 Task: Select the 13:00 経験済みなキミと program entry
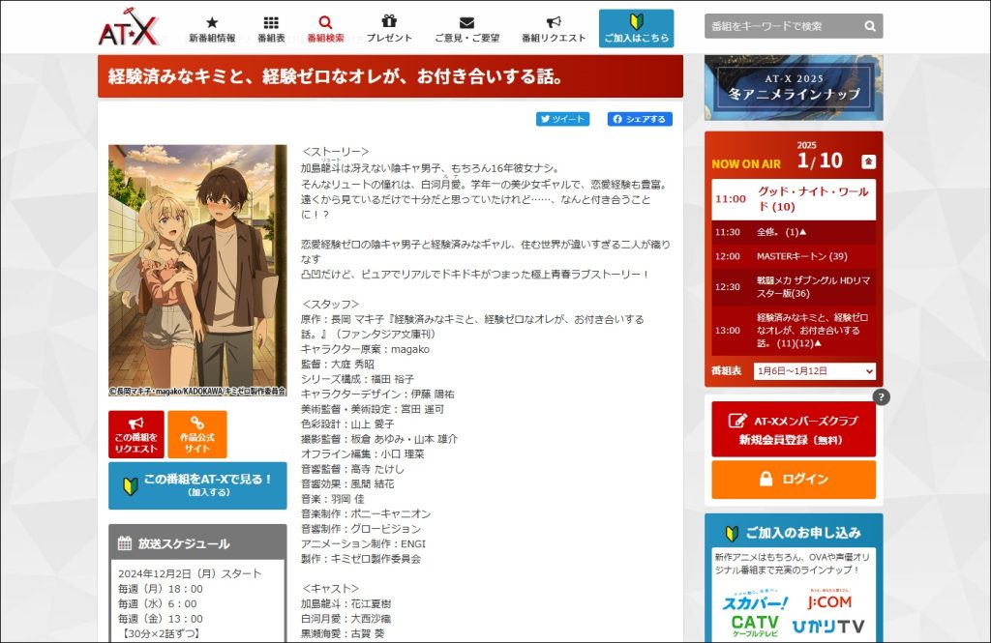[794, 331]
